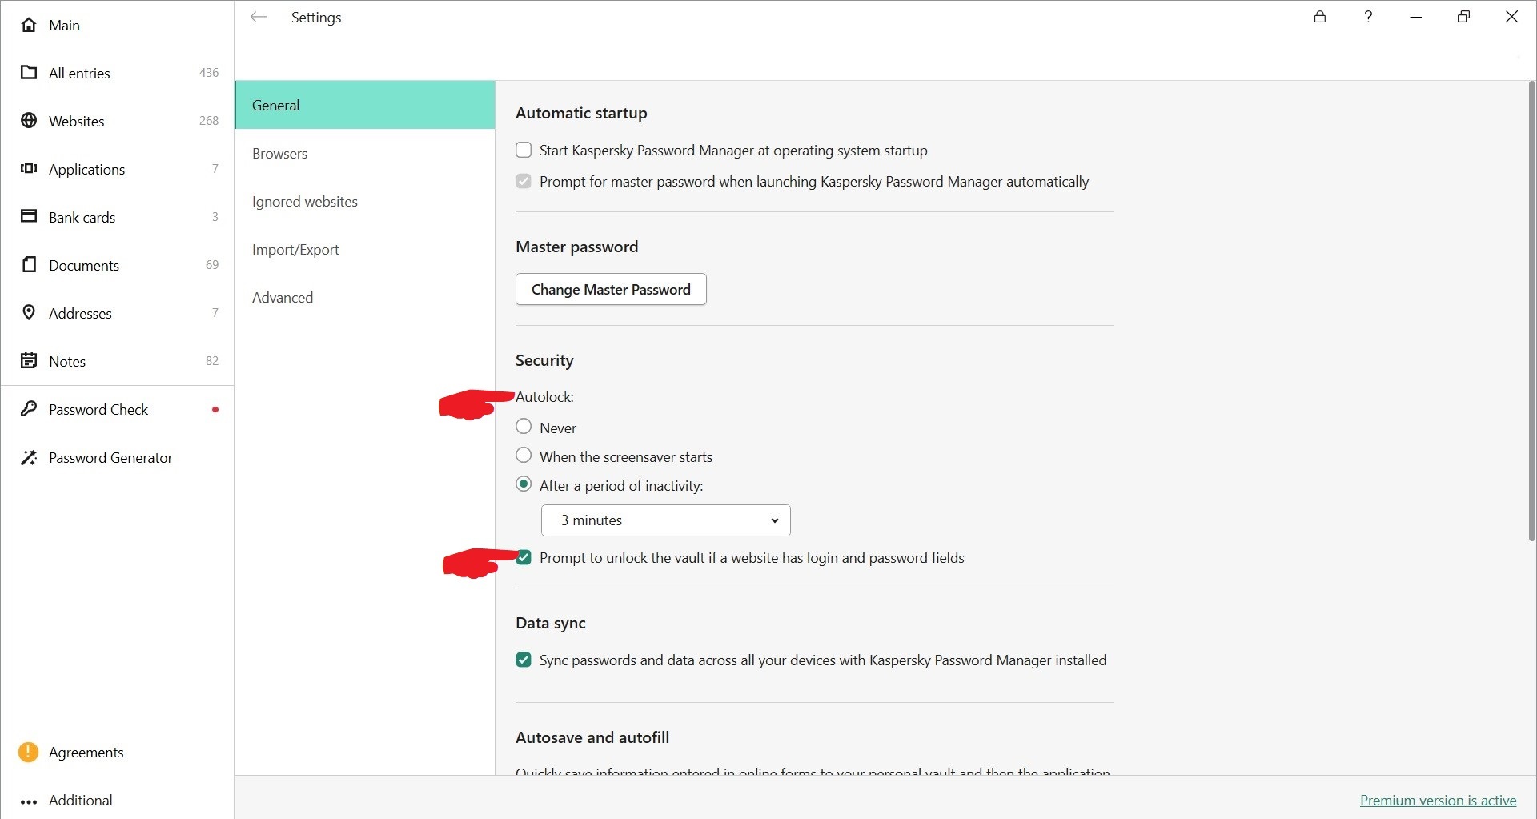Click the 69 count beside Documents
The image size is (1537, 819).
coord(212,265)
